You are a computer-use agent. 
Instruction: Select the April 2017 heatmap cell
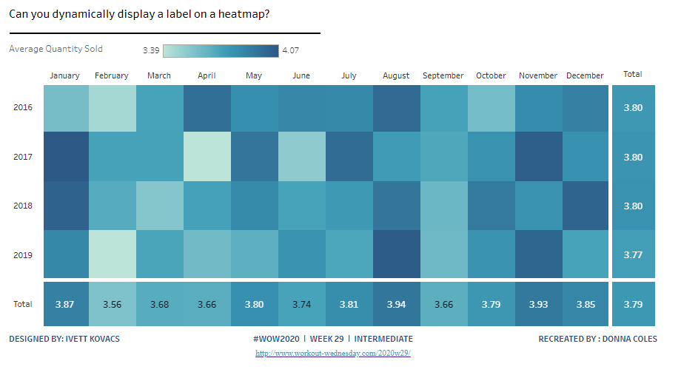pos(207,157)
